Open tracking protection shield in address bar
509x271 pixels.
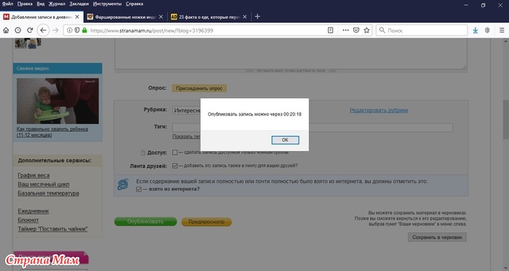77,30
